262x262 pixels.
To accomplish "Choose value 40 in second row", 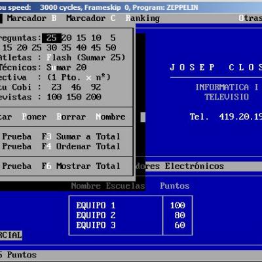I will pos(81,48).
